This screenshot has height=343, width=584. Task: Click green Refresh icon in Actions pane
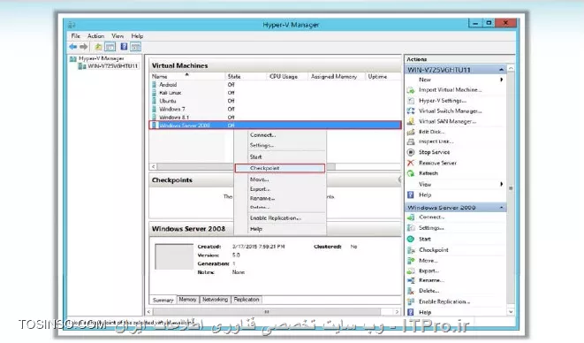tap(411, 173)
